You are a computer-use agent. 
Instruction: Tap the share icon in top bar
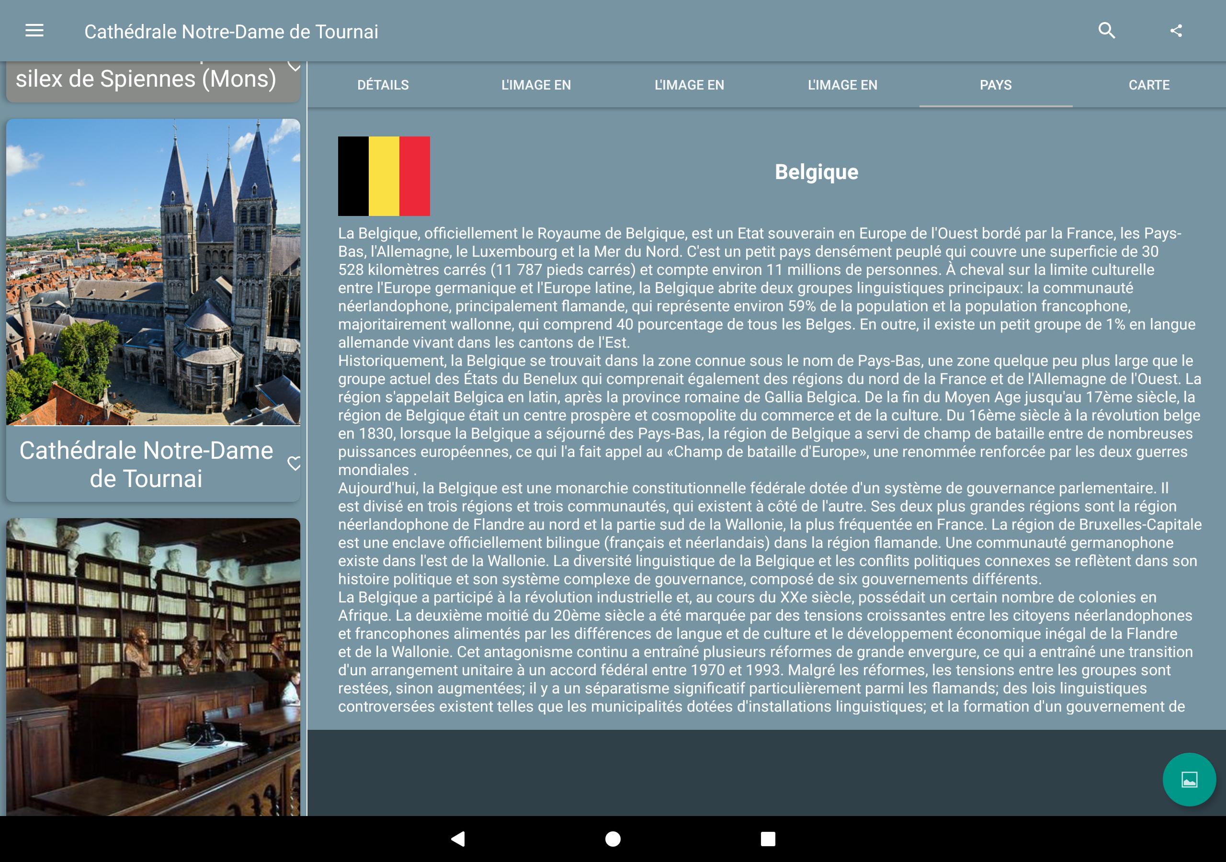pos(1175,31)
